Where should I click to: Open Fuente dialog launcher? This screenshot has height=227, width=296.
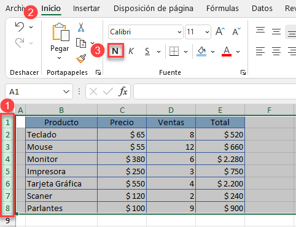click(243, 72)
